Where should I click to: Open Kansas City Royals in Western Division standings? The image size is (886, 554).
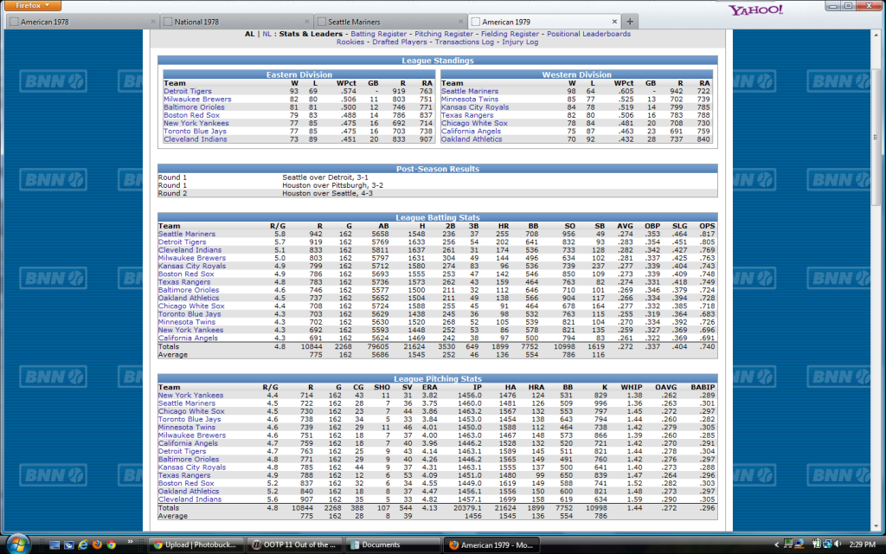475,106
